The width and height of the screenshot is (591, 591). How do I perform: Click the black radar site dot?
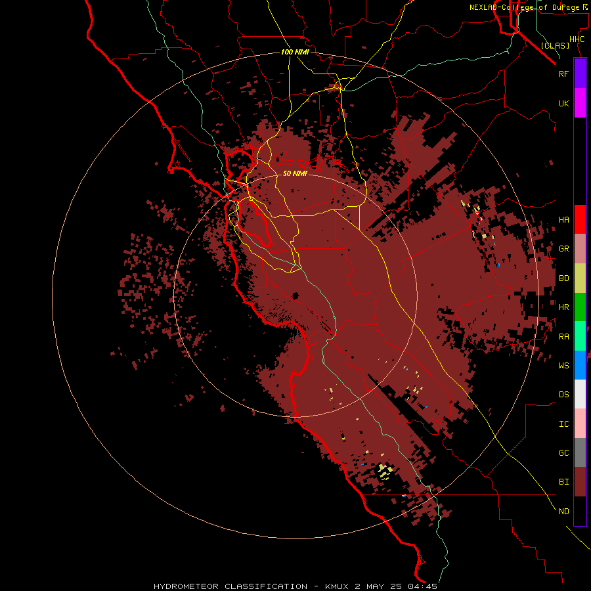(295, 295)
